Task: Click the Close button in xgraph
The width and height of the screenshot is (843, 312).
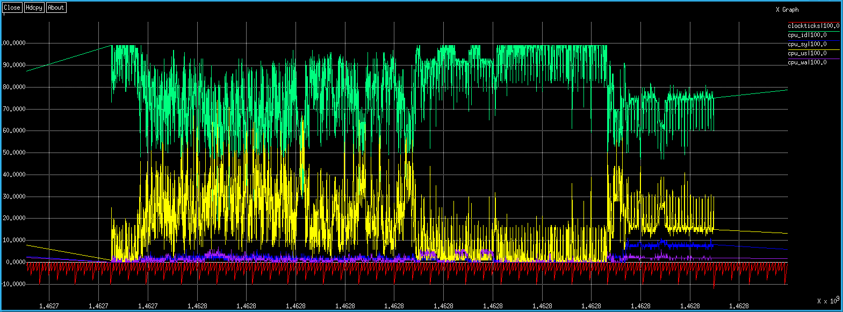Action: 12,8
